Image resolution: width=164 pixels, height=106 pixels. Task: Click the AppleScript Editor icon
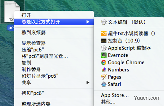click(x=104, y=48)
